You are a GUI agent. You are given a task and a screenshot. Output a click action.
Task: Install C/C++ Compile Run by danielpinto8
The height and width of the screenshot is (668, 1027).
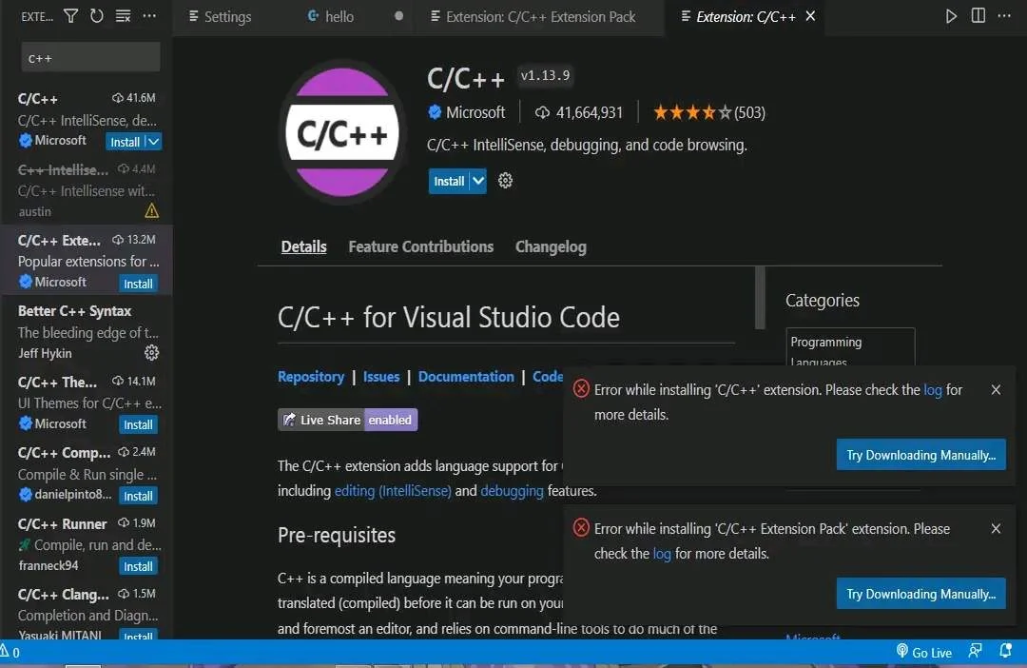pos(138,496)
